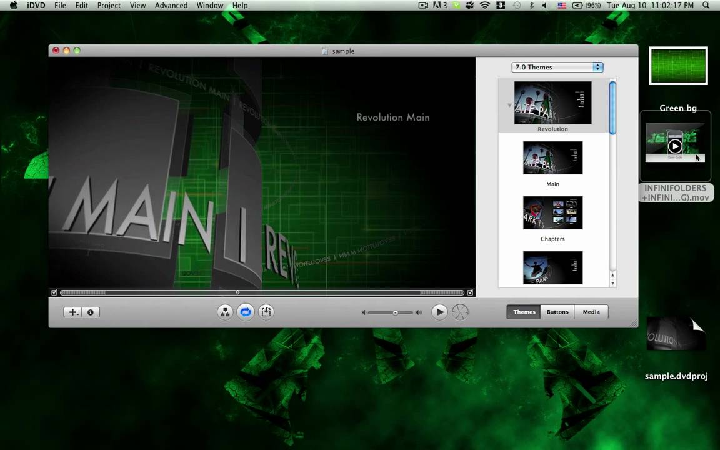Click the date and time clock

click(x=650, y=6)
